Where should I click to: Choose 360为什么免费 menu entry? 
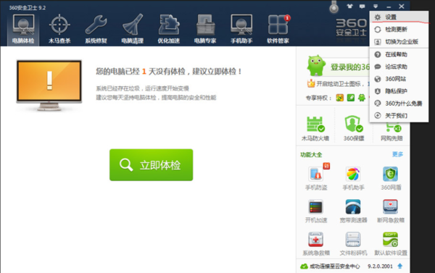coord(399,104)
